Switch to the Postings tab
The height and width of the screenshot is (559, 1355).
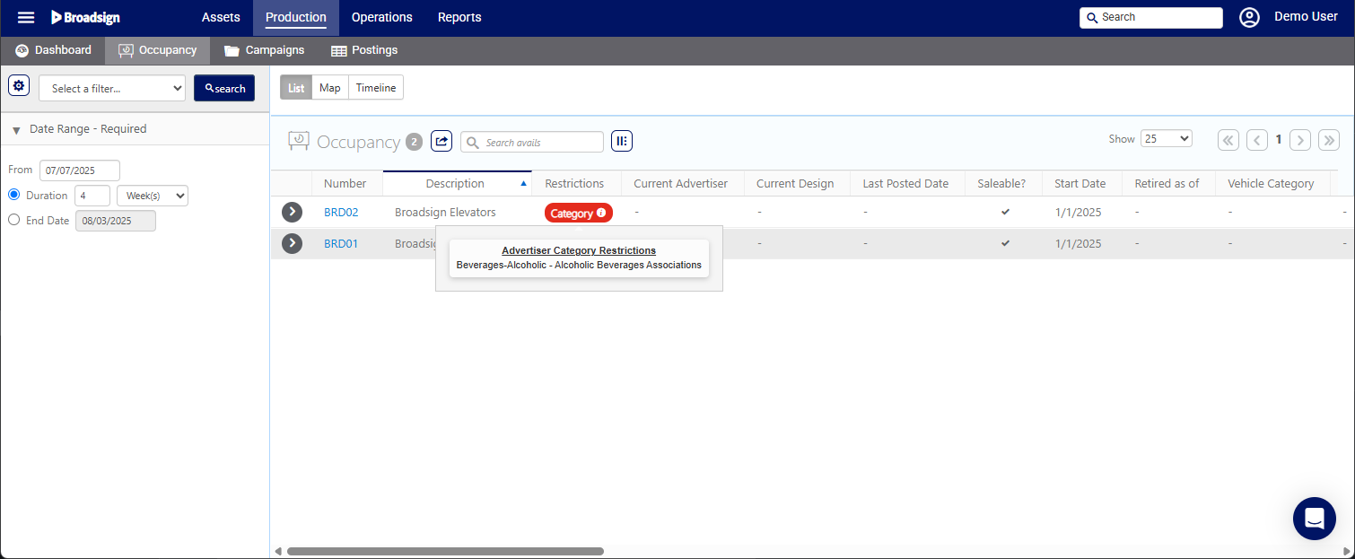[x=363, y=50]
